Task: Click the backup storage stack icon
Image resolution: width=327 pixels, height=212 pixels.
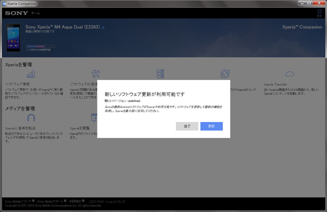Action: (x=161, y=74)
